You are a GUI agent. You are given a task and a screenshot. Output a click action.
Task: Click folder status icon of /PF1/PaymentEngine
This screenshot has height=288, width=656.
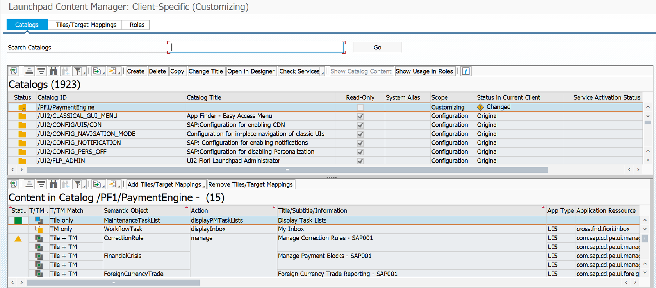click(x=22, y=107)
